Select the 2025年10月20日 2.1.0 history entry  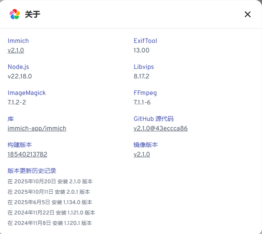click(x=50, y=182)
